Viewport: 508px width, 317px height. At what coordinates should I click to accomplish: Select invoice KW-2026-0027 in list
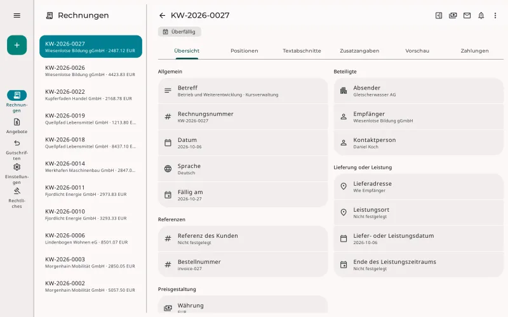coord(91,46)
